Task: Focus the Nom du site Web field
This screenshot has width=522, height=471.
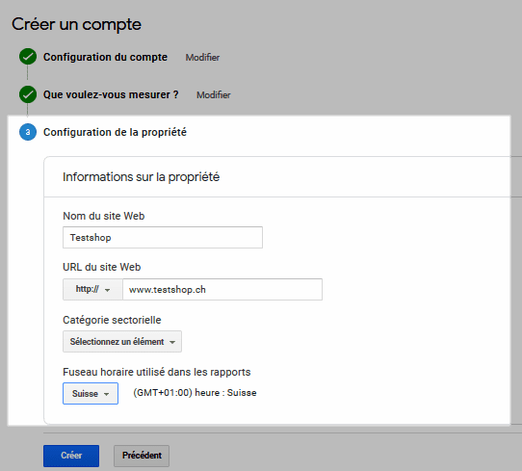Action: click(x=163, y=237)
